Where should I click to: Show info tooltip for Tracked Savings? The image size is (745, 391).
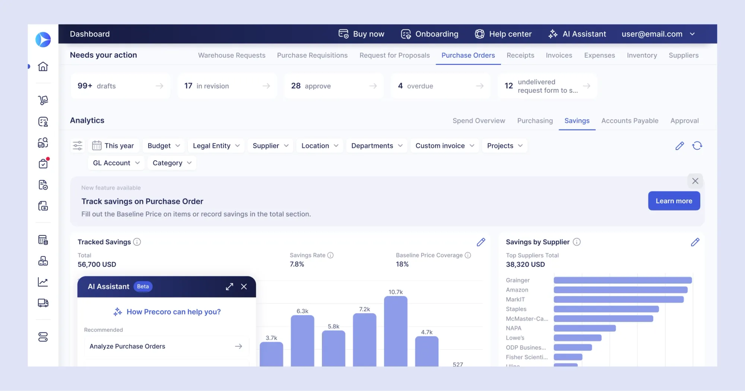click(x=137, y=242)
